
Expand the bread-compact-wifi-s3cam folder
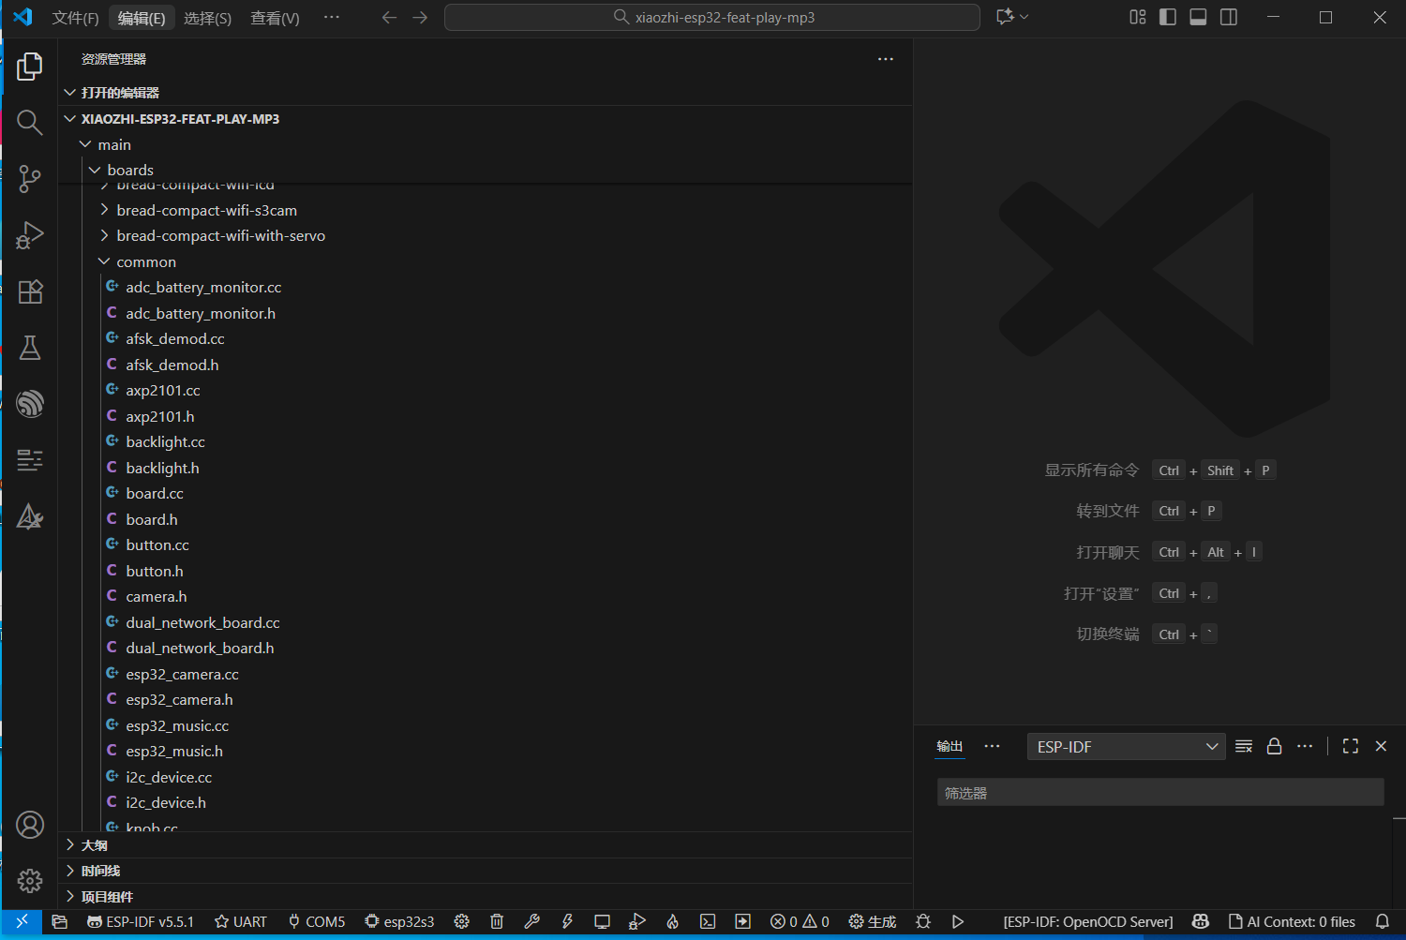pyautogui.click(x=206, y=210)
